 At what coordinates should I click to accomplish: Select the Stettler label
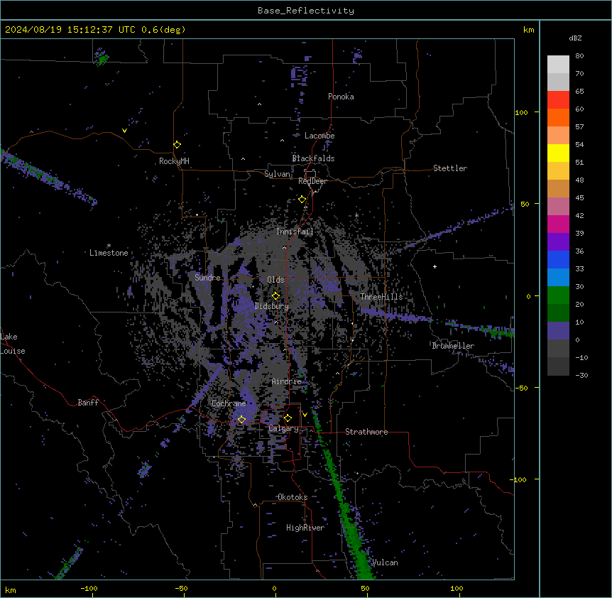450,168
